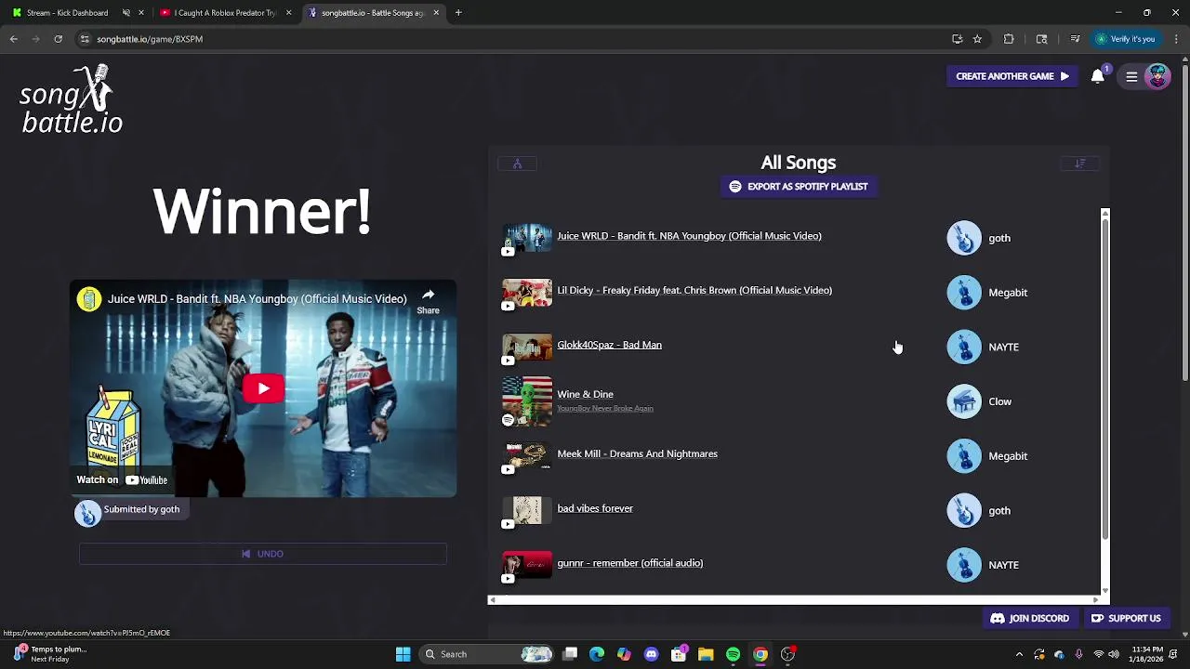The height and width of the screenshot is (669, 1190).
Task: Click the sort icon right of All Songs
Action: click(1080, 164)
